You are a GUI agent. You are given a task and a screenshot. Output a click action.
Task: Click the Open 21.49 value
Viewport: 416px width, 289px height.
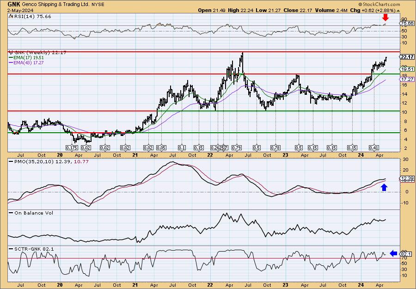[212, 10]
